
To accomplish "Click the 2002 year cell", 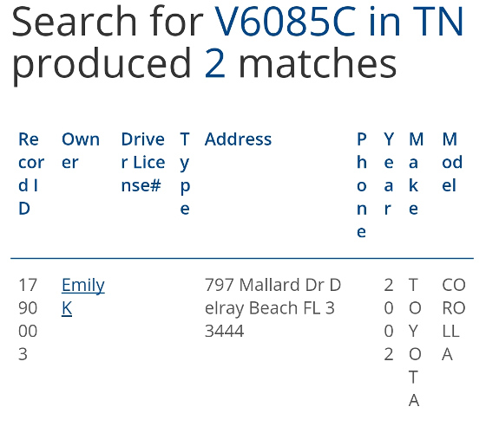I will point(389,319).
